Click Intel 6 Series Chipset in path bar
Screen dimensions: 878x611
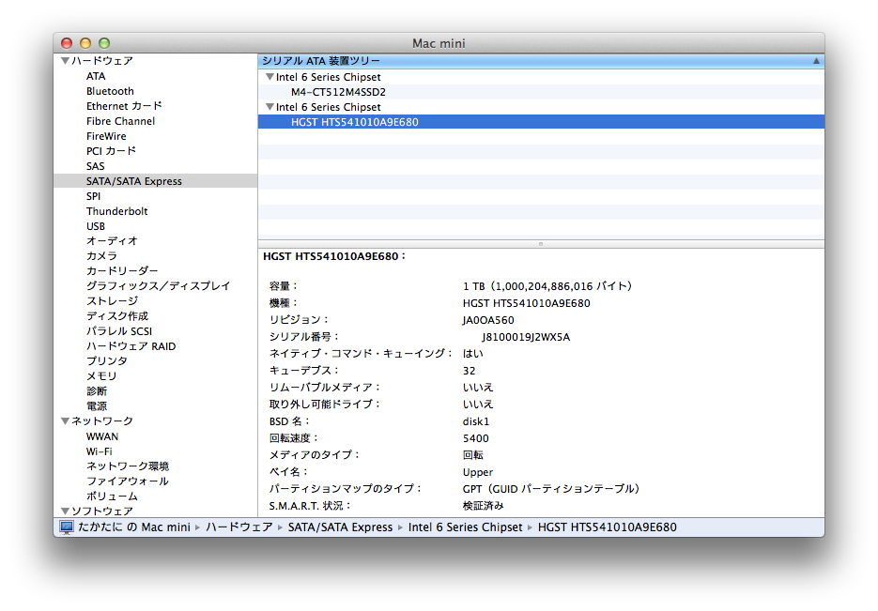coord(466,527)
